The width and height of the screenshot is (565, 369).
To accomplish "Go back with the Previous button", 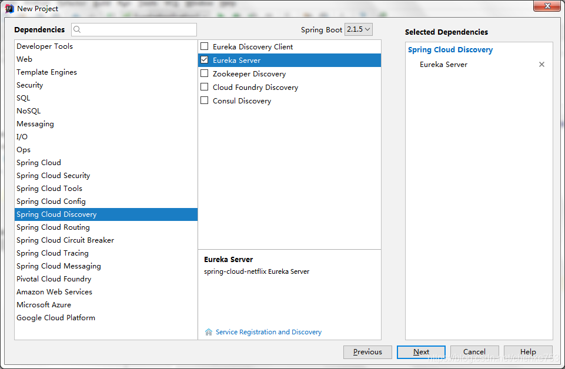I will pyautogui.click(x=367, y=352).
